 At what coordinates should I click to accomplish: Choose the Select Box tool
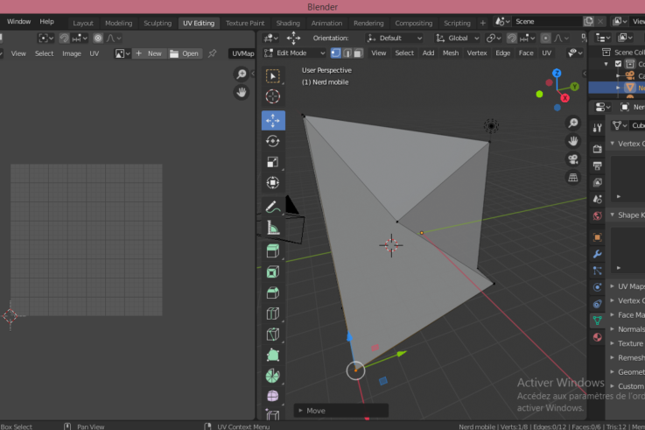[x=273, y=76]
